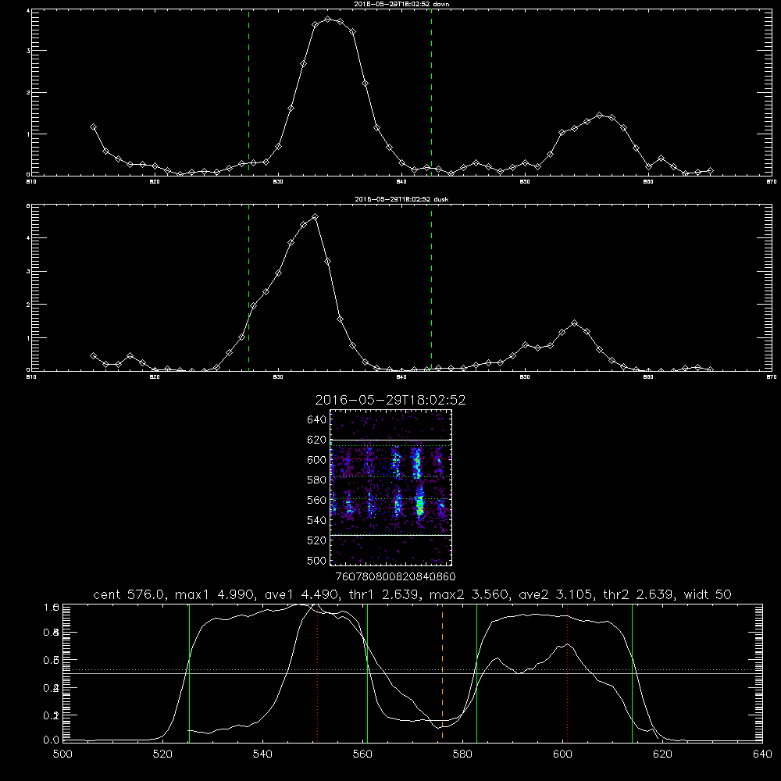Click y-axis label '580' beside spectrogram image
Image resolution: width=781 pixels, height=781 pixels.
pos(317,480)
